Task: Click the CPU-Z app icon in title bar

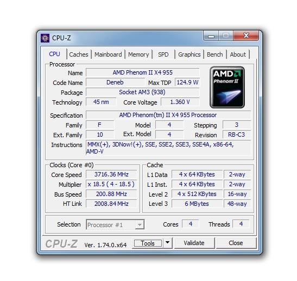Action: point(45,38)
